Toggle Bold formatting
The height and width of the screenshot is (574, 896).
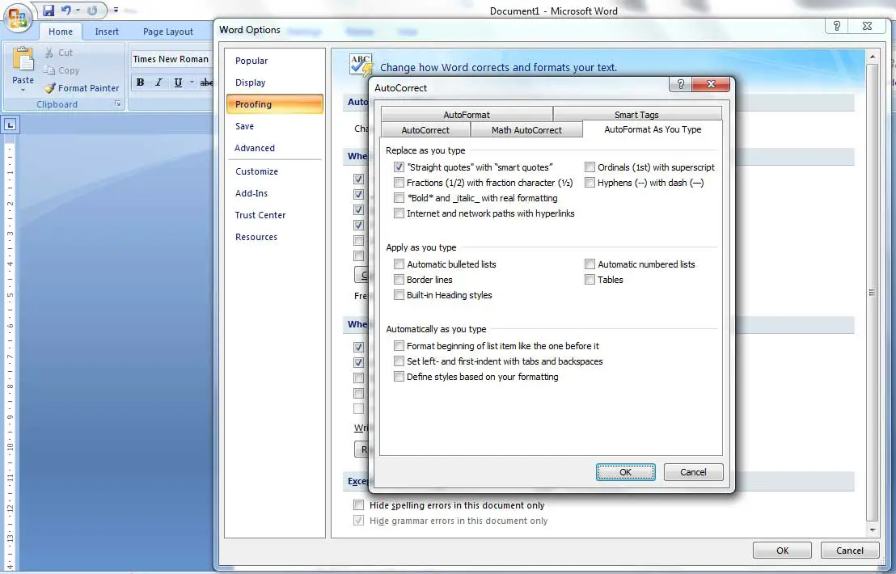point(140,82)
